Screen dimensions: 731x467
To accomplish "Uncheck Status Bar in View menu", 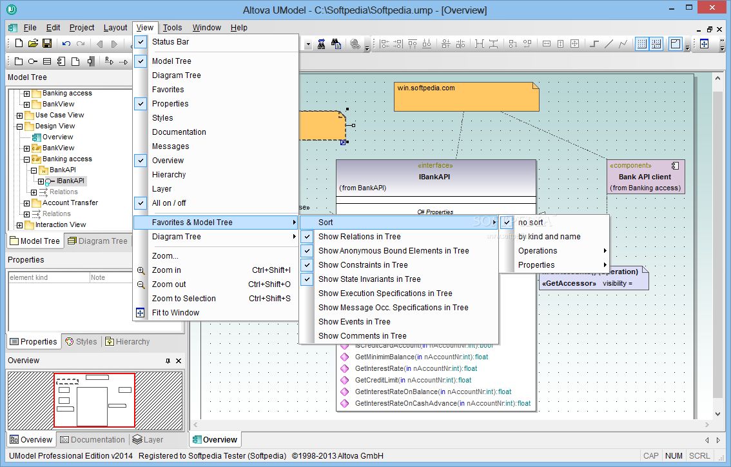I will click(x=216, y=42).
